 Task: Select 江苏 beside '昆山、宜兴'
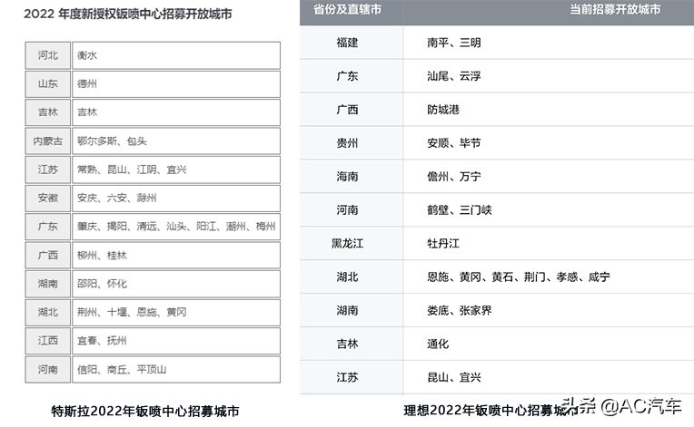(x=352, y=377)
